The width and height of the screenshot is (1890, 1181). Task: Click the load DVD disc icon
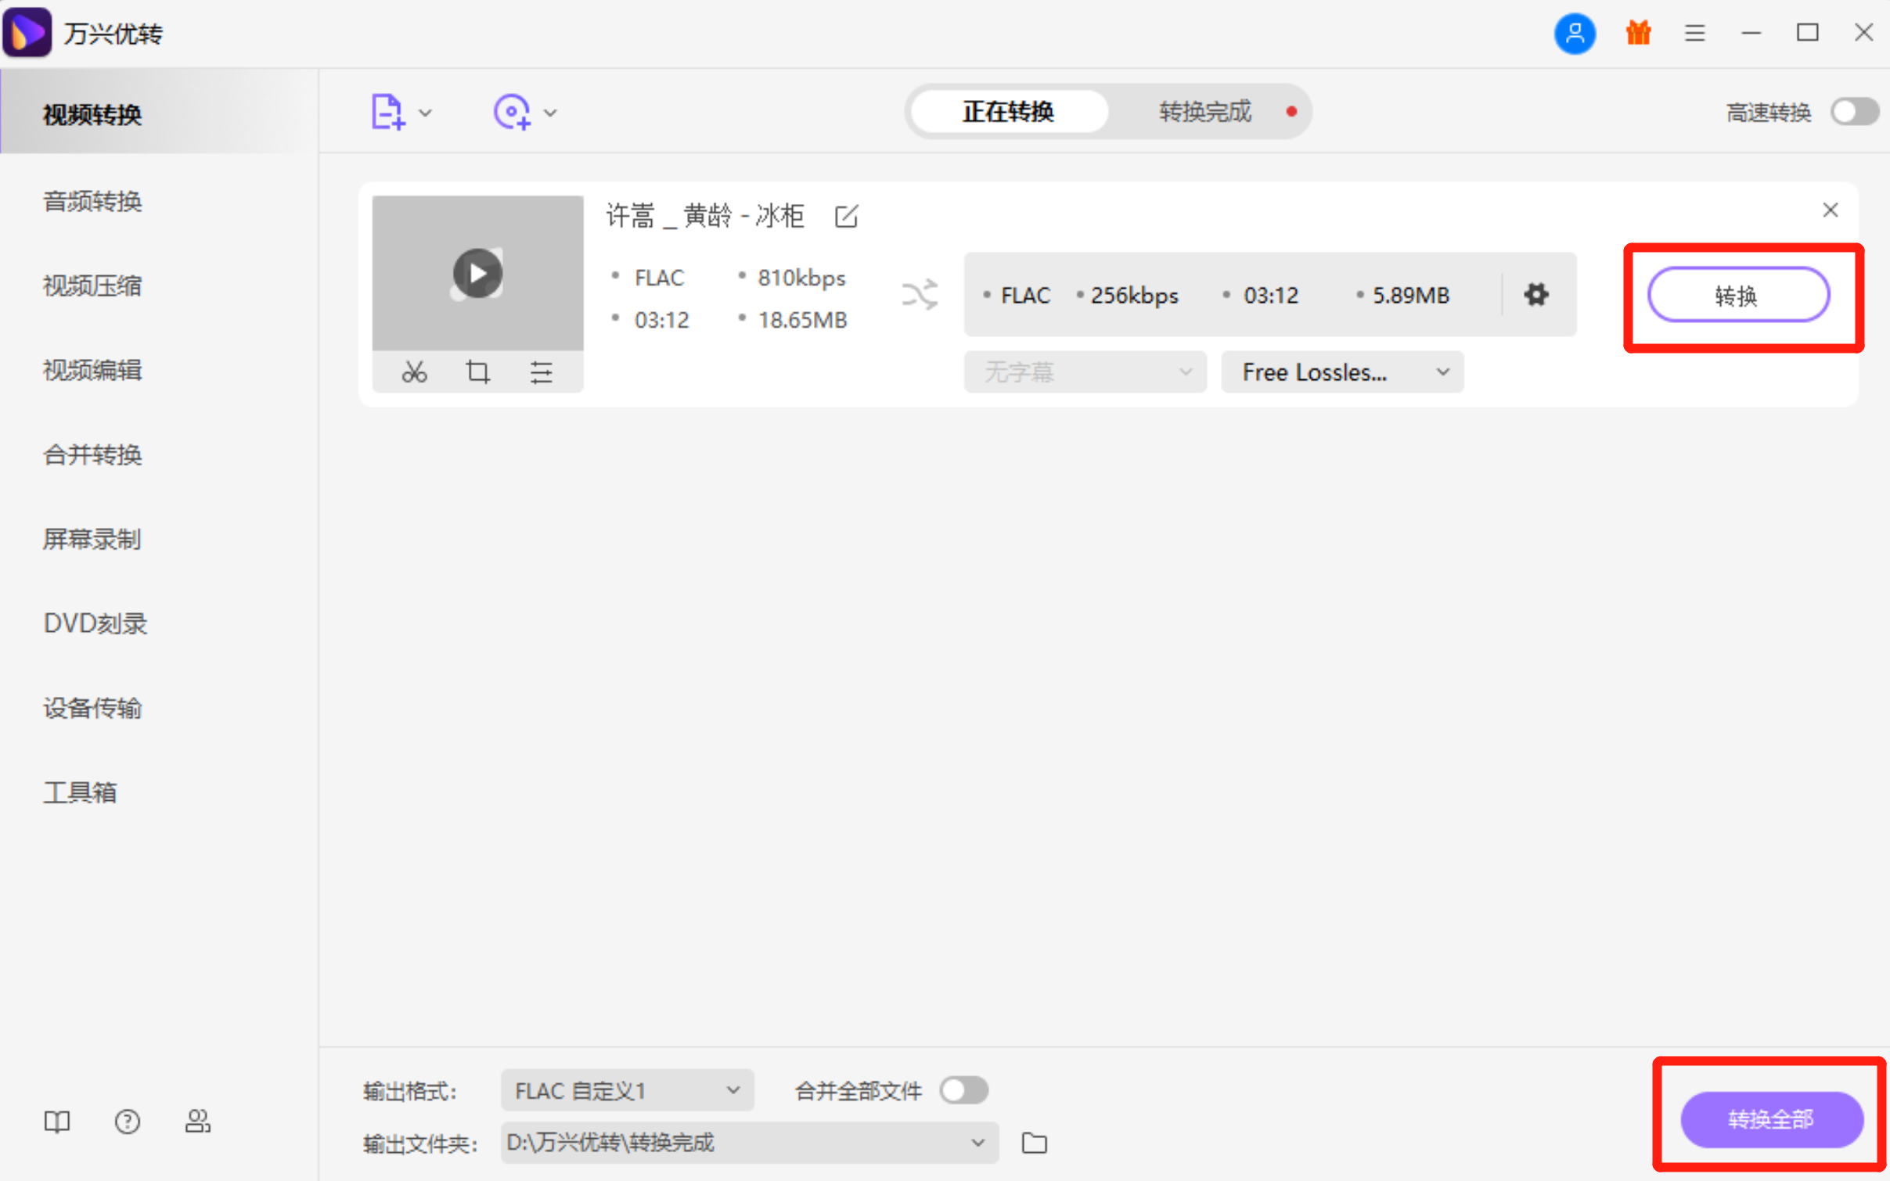click(513, 111)
